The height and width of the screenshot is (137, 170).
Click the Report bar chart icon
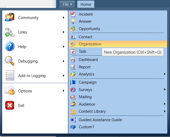point(73,67)
